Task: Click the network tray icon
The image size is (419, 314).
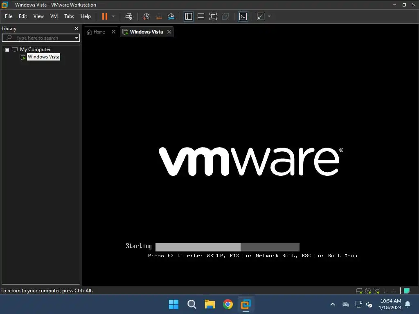Action: point(358,304)
